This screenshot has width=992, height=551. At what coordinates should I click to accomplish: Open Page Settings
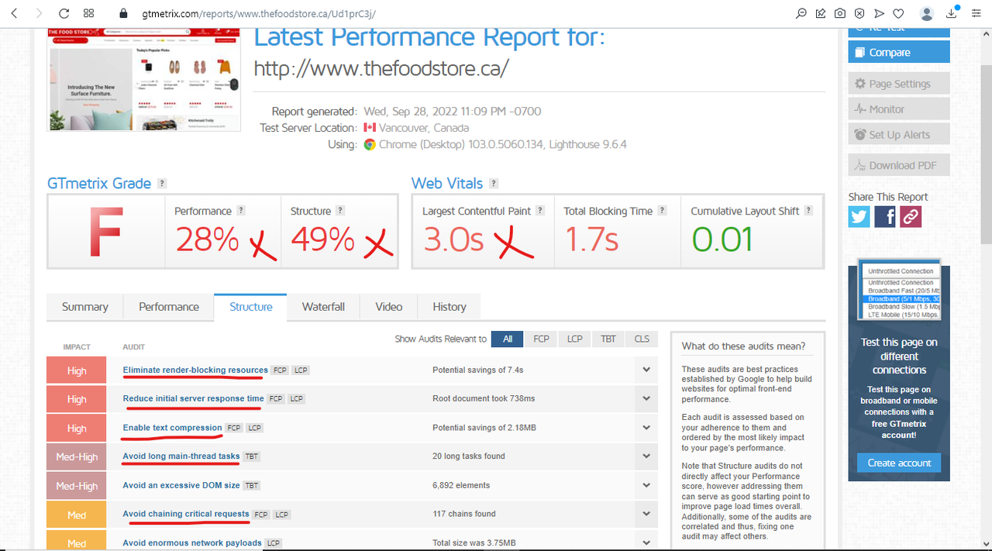[x=899, y=84]
